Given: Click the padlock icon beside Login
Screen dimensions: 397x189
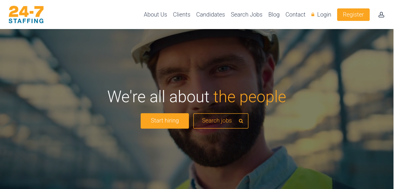Looking at the screenshot, I should 313,15.
